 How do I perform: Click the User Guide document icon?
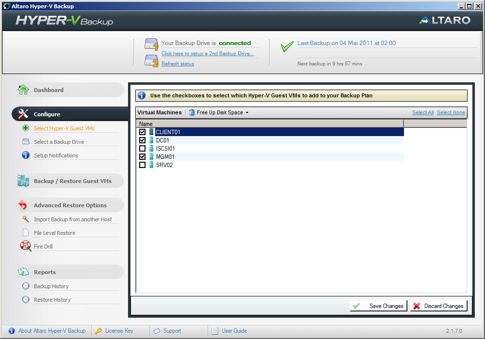215,331
